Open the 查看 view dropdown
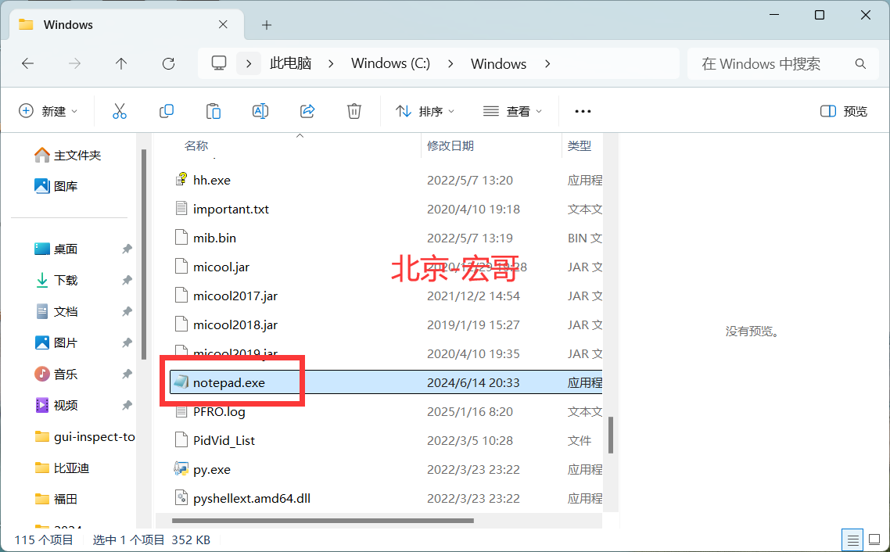 512,111
